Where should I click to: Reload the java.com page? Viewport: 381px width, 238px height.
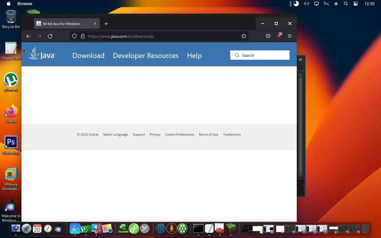[x=50, y=36]
